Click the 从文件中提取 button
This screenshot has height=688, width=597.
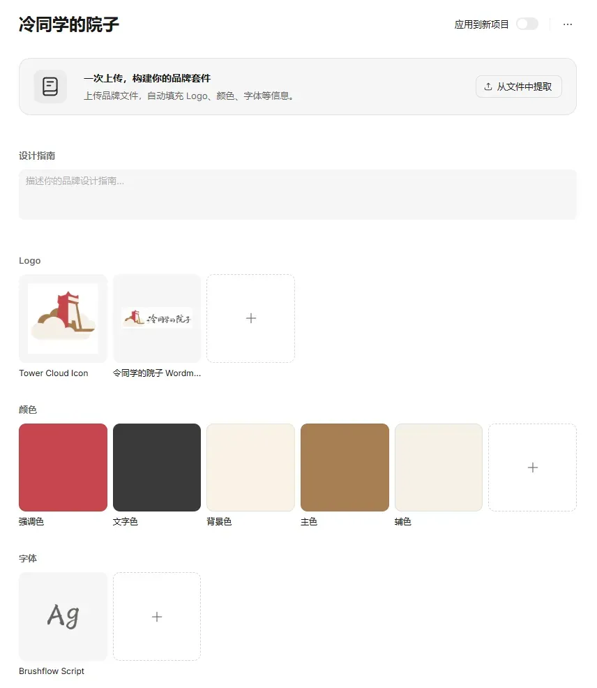click(518, 87)
